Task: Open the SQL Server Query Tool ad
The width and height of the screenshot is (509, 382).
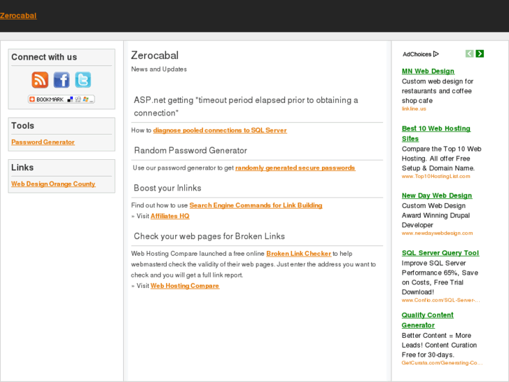Action: click(x=440, y=253)
